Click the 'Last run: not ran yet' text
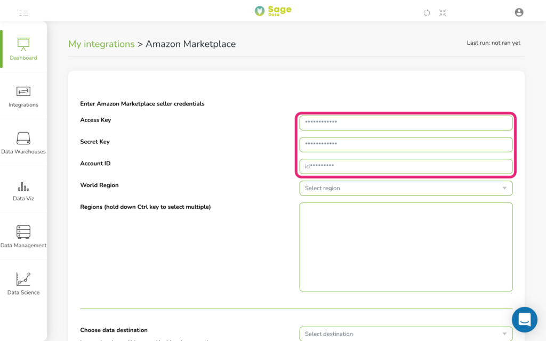The width and height of the screenshot is (546, 341). pos(493,43)
